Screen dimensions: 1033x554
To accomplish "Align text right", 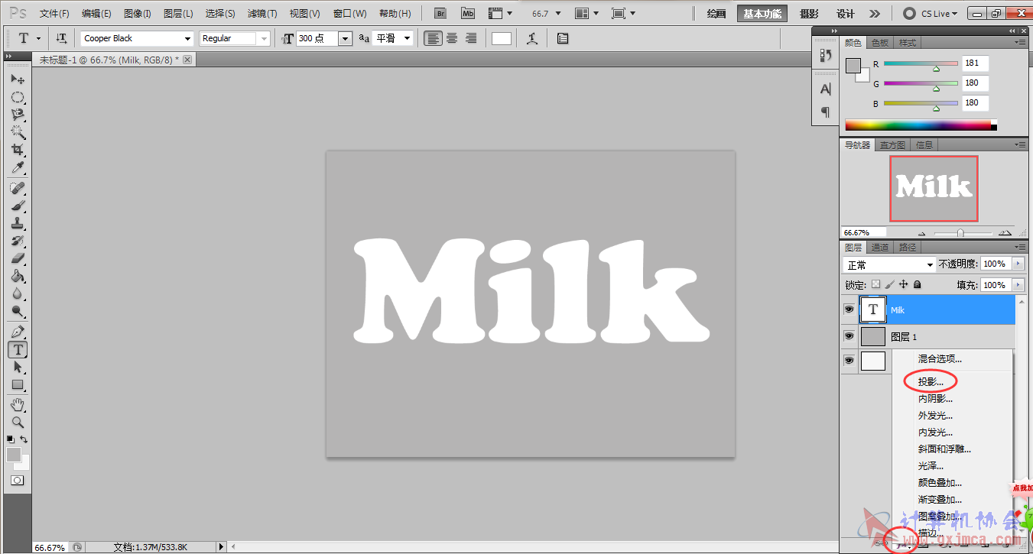I will click(471, 38).
